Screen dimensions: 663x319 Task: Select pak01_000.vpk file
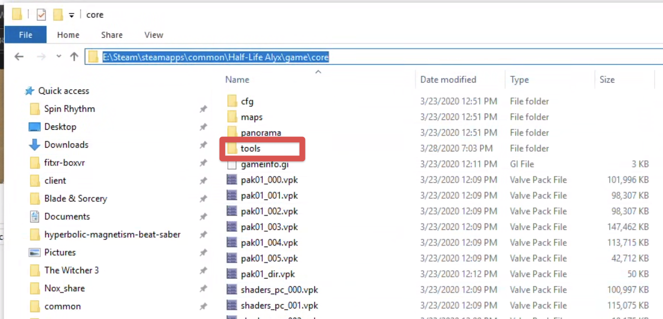[269, 180]
